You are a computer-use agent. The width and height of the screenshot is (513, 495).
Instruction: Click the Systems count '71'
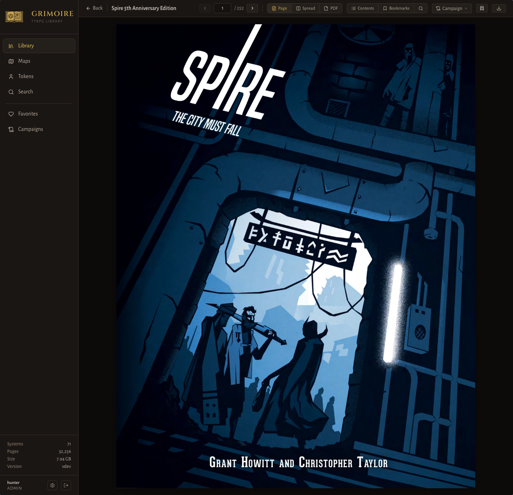click(69, 444)
